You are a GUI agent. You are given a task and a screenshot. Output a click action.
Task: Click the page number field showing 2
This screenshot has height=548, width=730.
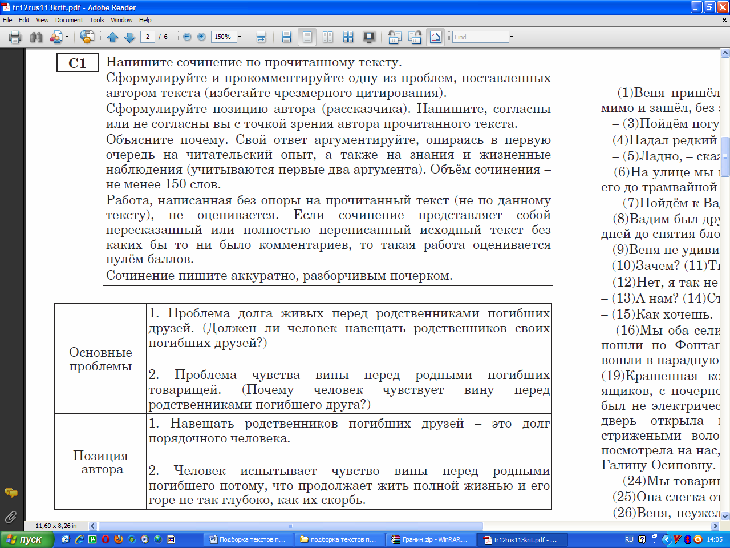coord(148,37)
